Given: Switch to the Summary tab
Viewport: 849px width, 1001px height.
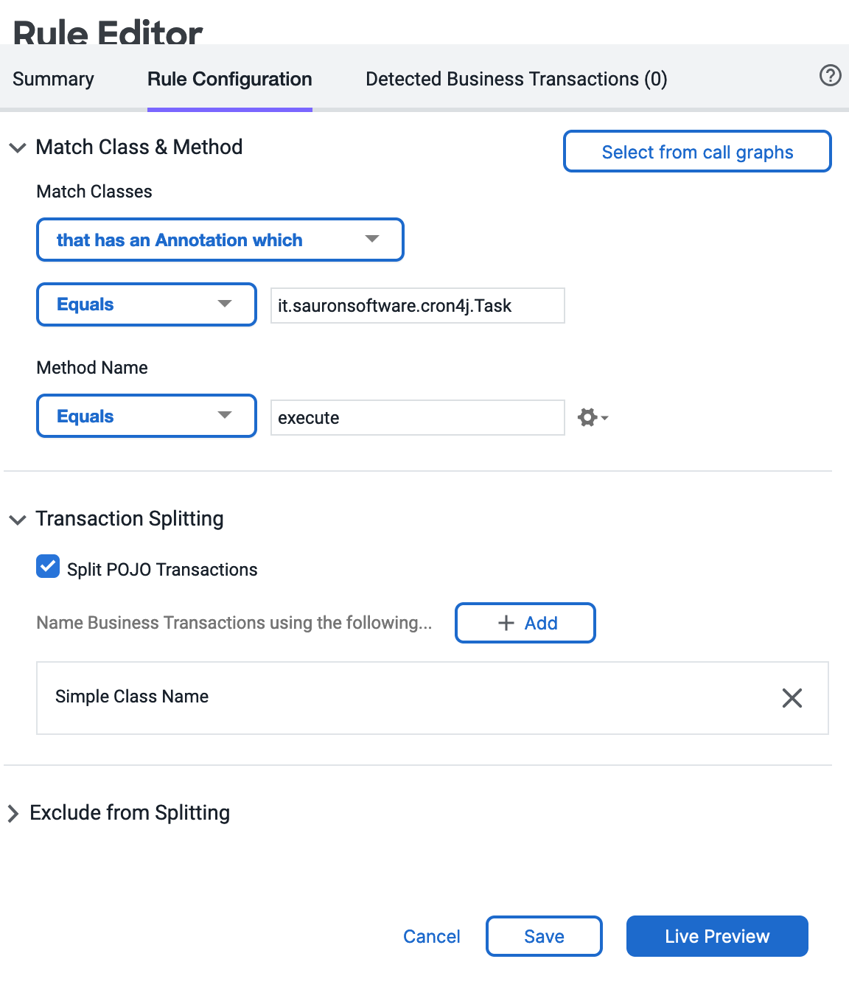Looking at the screenshot, I should point(53,79).
